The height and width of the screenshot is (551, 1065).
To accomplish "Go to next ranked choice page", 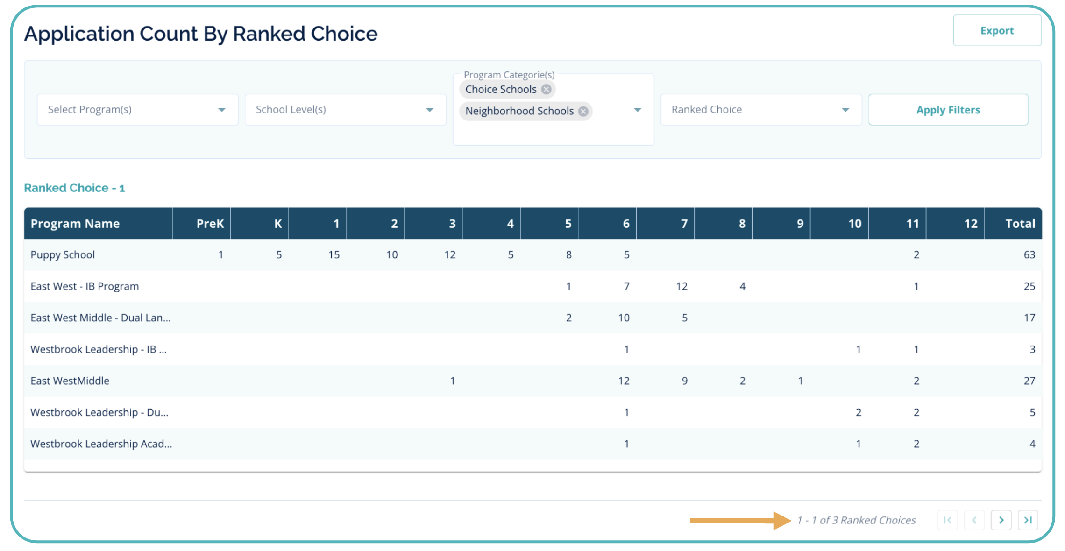I will point(1001,520).
